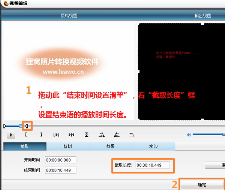
Task: Click the reset button beside 截取长度
Action: (215, 165)
